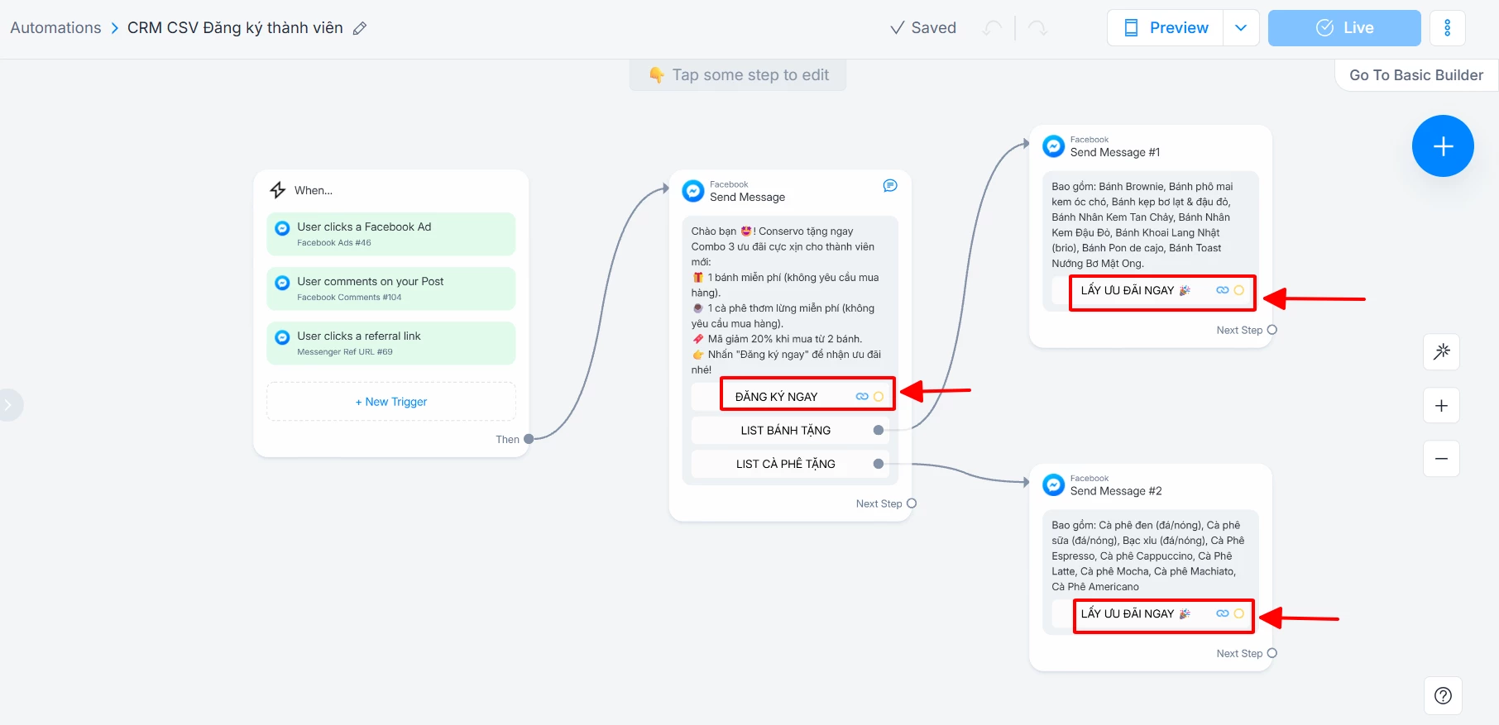The width and height of the screenshot is (1499, 725).
Task: Click Messenger icon of Send Message step
Action: click(693, 191)
